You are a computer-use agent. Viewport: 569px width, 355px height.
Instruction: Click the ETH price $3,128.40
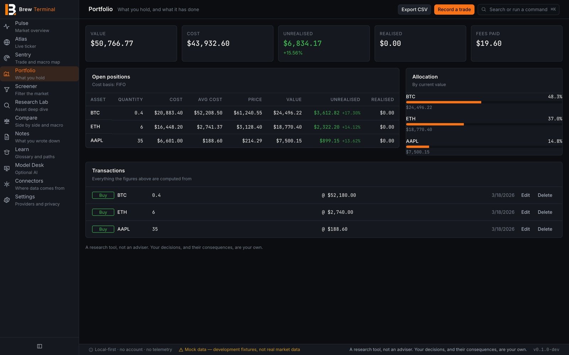249,127
